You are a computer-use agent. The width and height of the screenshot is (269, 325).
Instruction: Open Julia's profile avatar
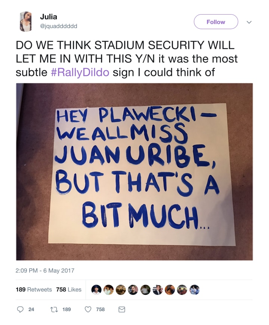[26, 22]
